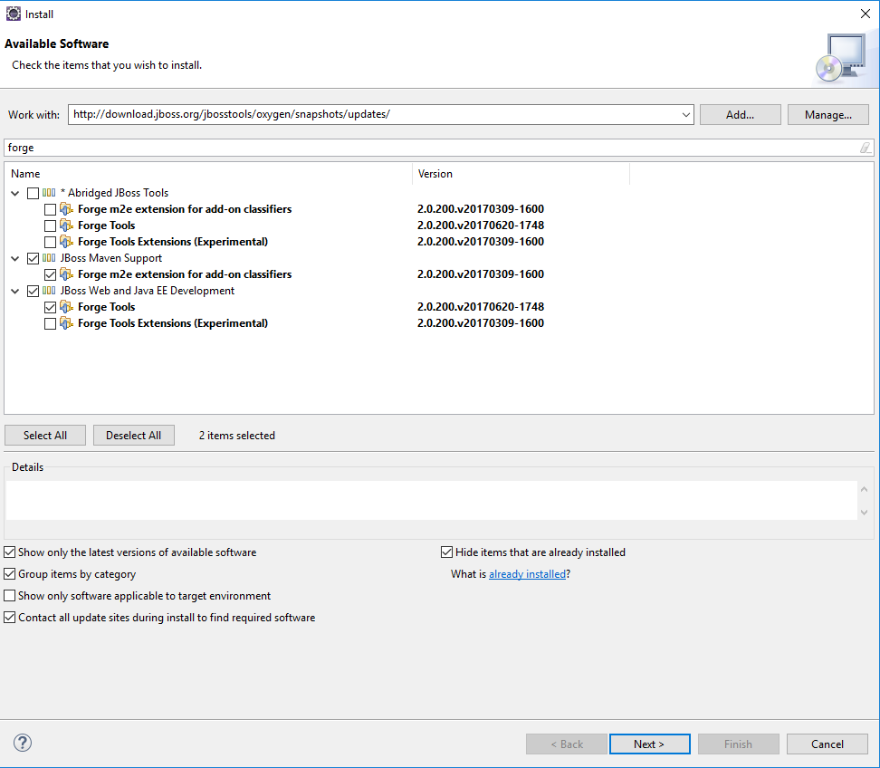Viewport: 880px width, 768px height.
Task: Click the JBoss Web and Java EE category icon
Action: [x=49, y=291]
